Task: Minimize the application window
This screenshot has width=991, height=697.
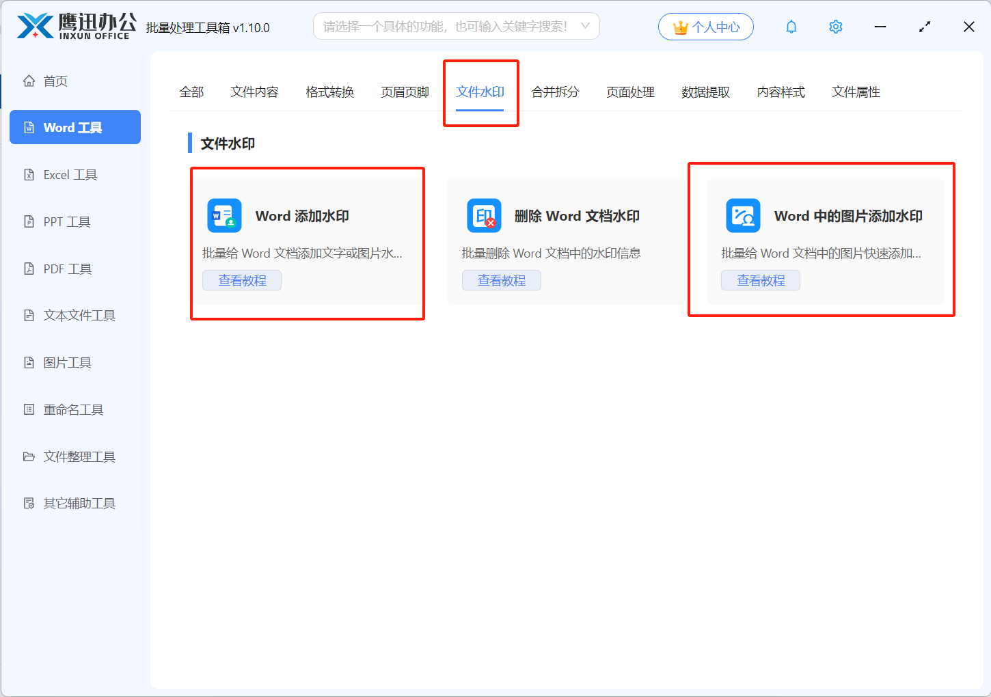Action: pyautogui.click(x=880, y=27)
